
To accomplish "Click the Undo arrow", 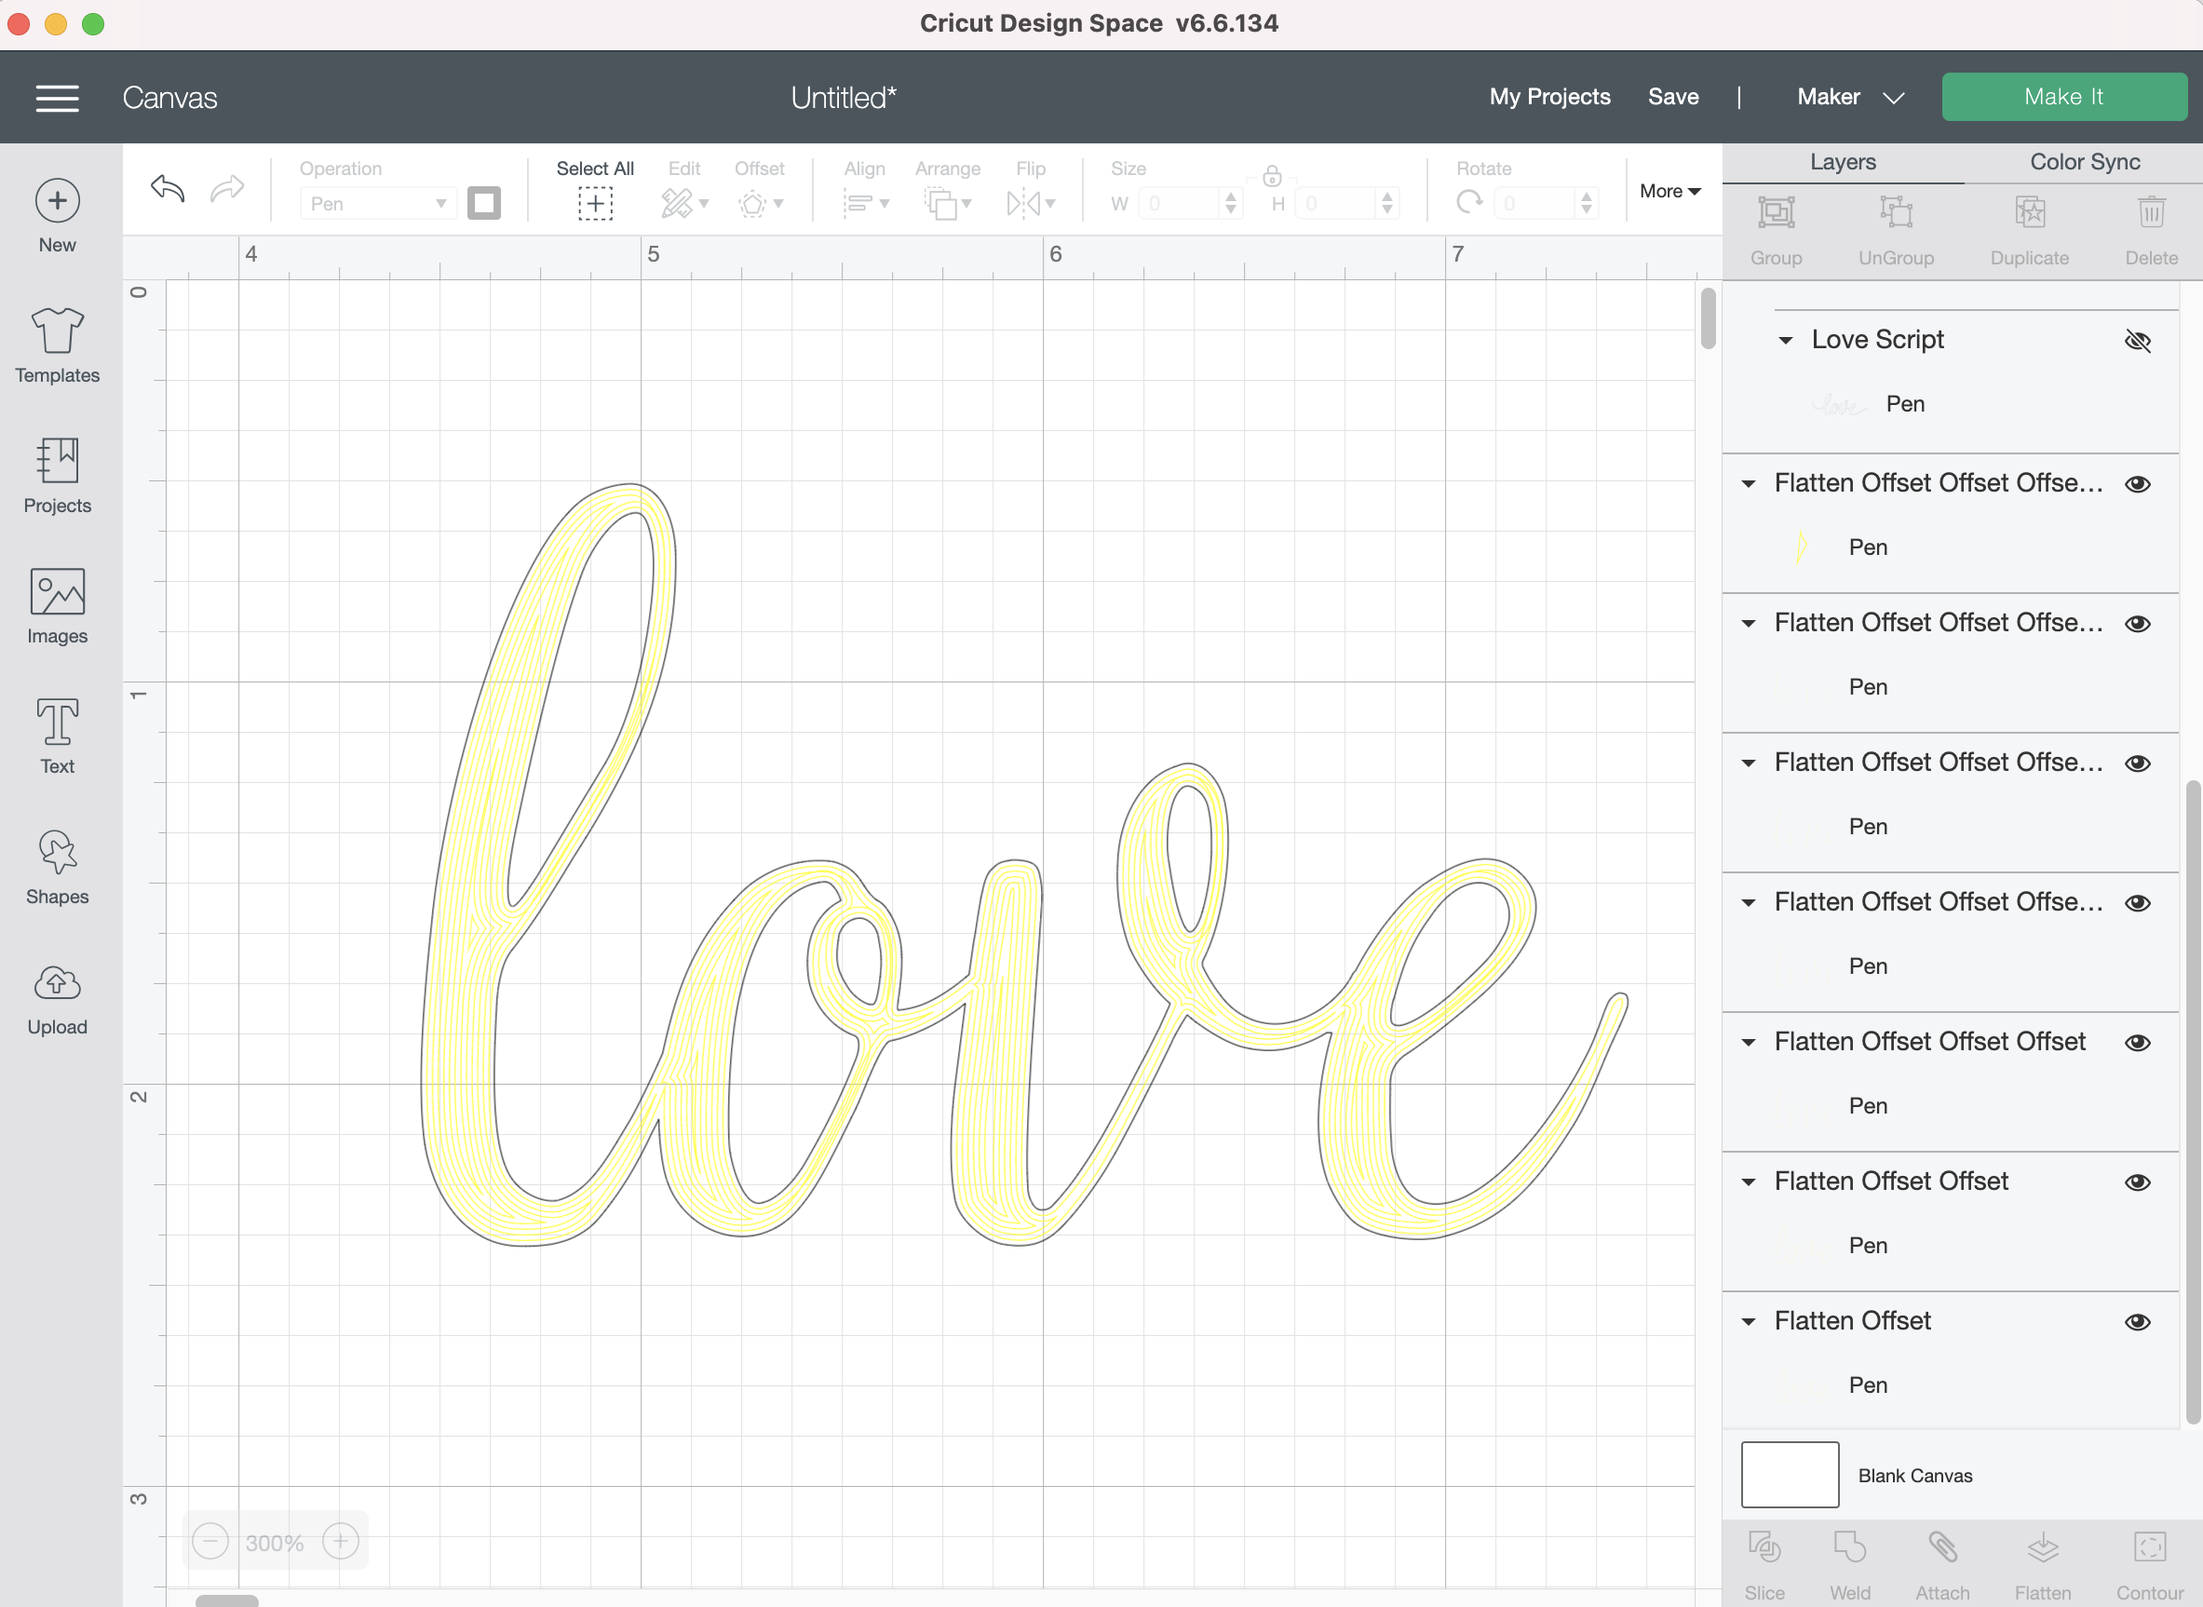I will pos(168,188).
